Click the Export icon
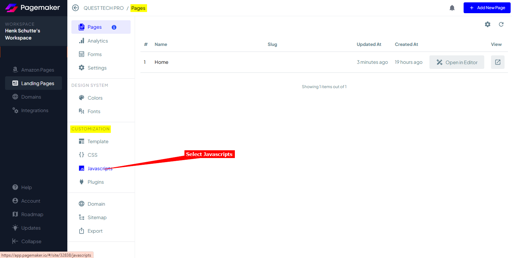 (82, 231)
